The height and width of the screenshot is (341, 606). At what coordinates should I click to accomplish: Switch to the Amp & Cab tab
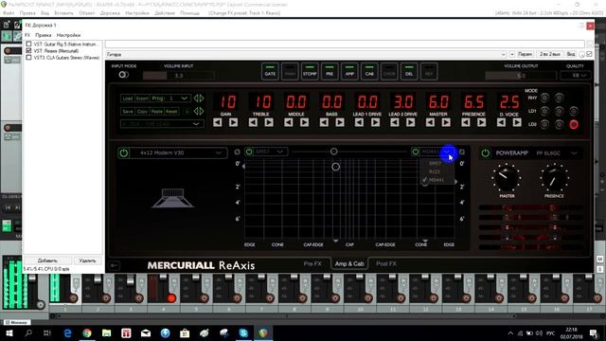pyautogui.click(x=349, y=263)
